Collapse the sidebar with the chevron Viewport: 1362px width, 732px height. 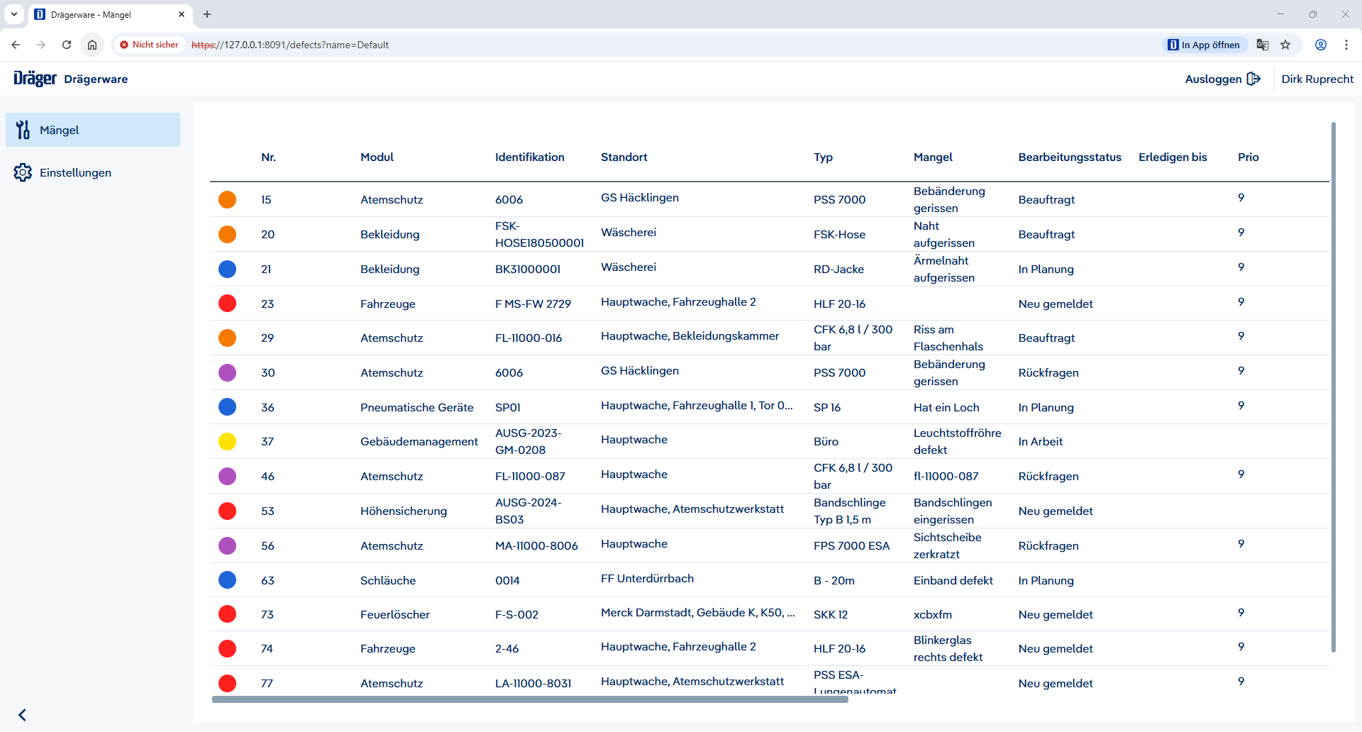pos(23,714)
